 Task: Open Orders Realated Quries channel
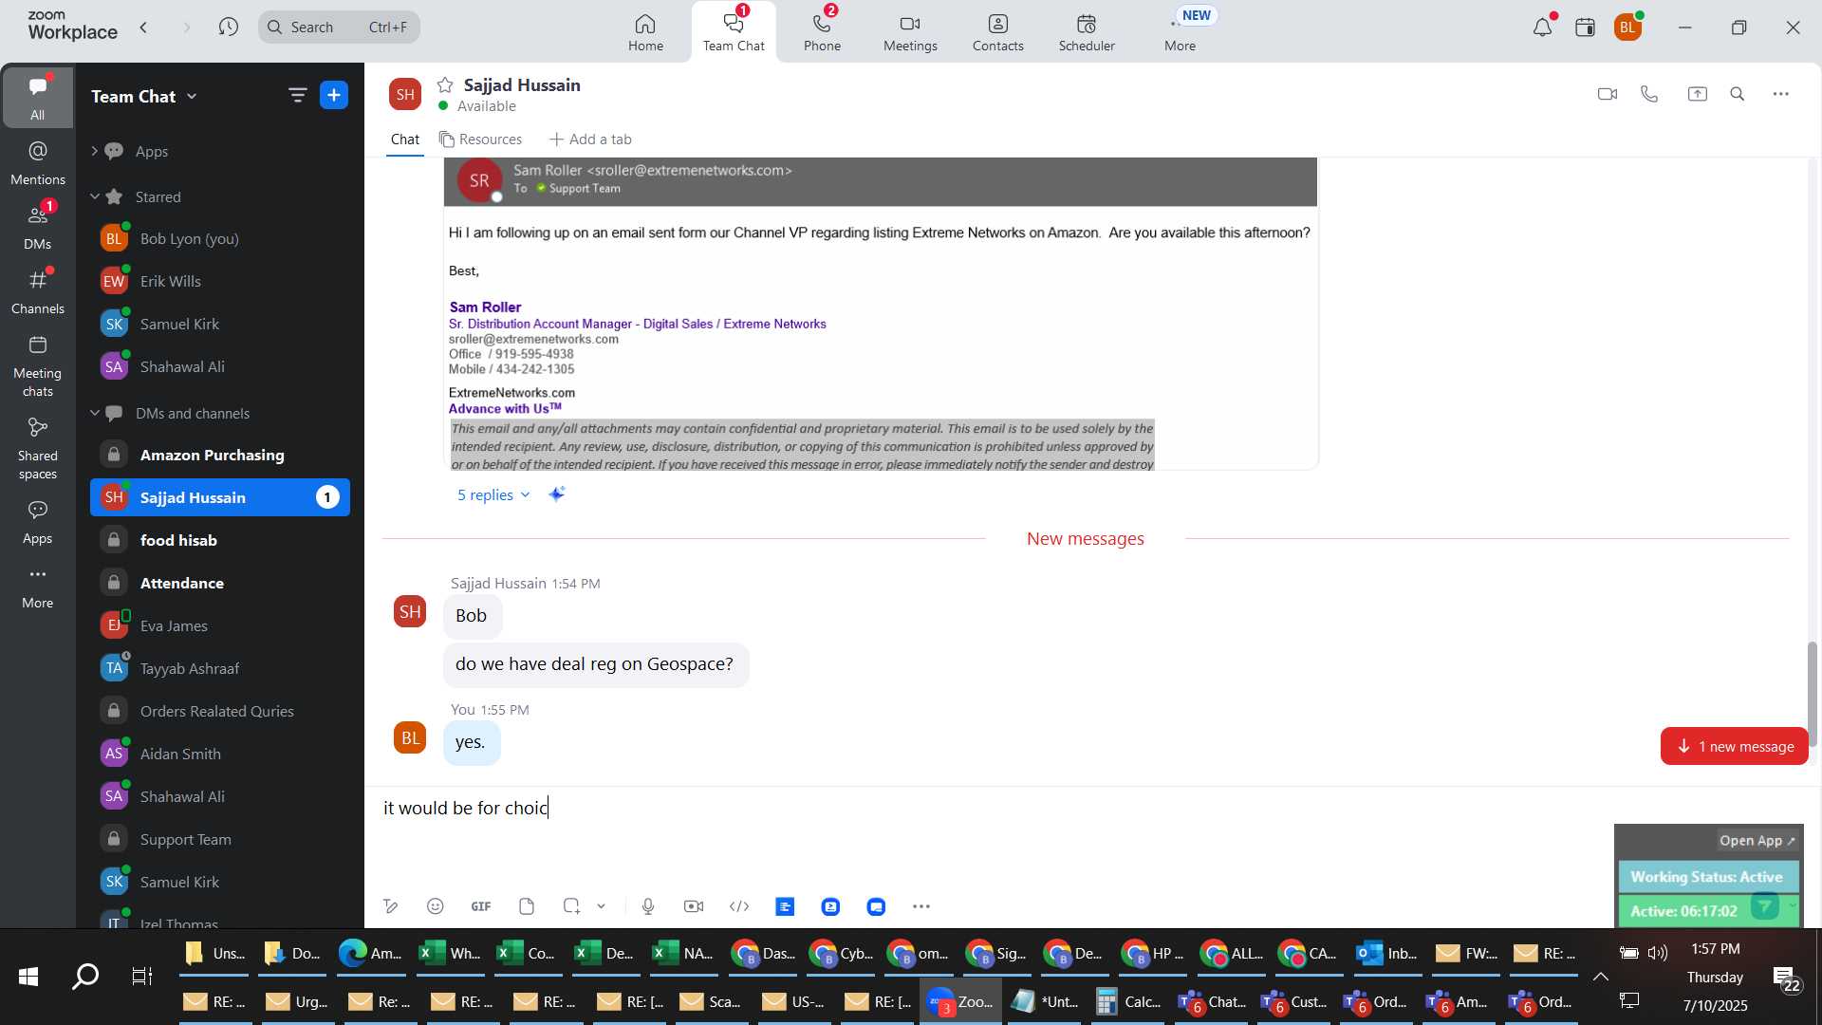click(220, 711)
